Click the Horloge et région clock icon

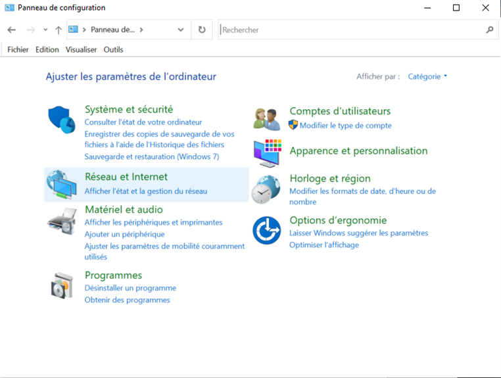266,189
